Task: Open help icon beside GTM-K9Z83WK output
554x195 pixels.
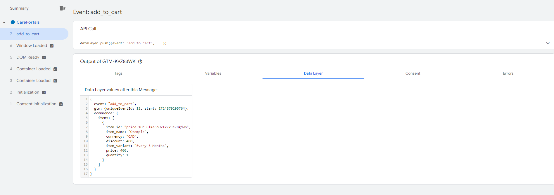Action: (140, 62)
